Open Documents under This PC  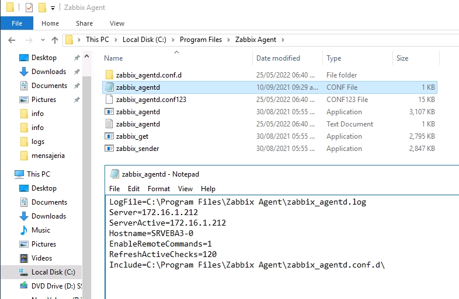(x=49, y=202)
